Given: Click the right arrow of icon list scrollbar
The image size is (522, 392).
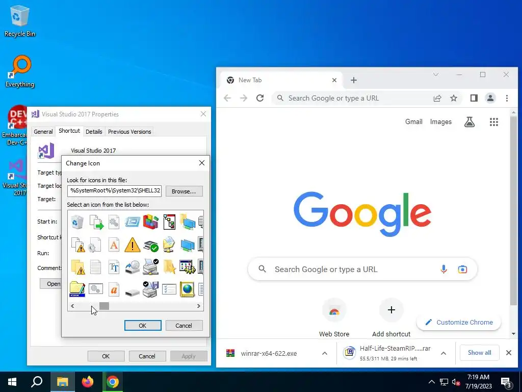Looking at the screenshot, I should (199, 306).
